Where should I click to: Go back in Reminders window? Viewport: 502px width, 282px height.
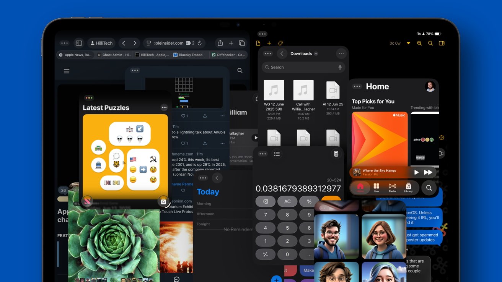217,178
